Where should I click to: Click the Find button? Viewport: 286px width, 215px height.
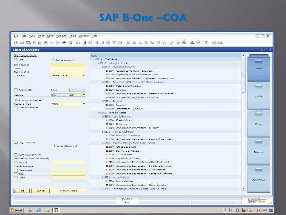[x=22, y=191]
